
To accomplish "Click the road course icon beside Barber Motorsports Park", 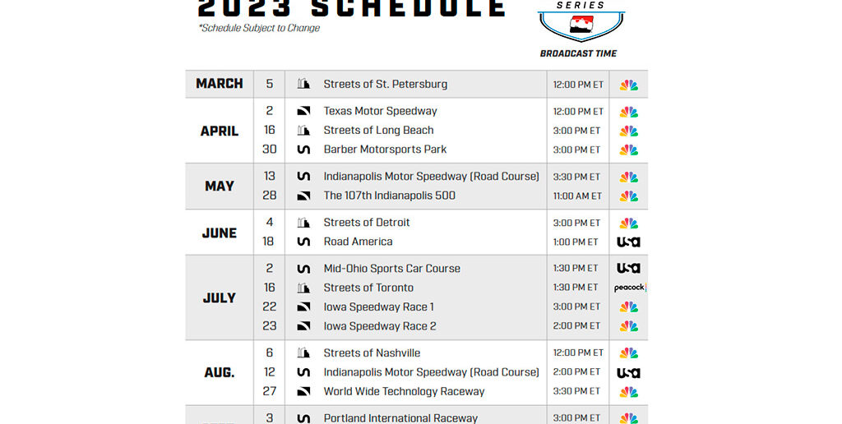I will tap(303, 150).
